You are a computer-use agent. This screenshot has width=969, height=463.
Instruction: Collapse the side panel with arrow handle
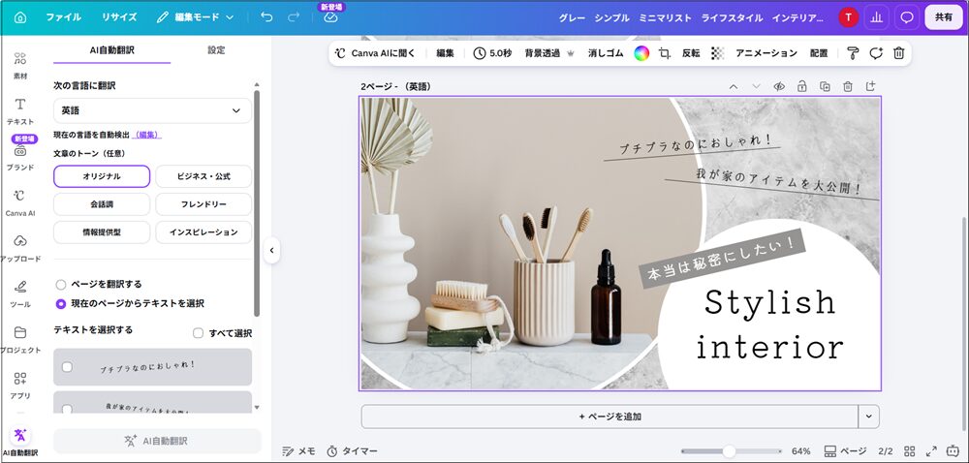[x=271, y=251]
